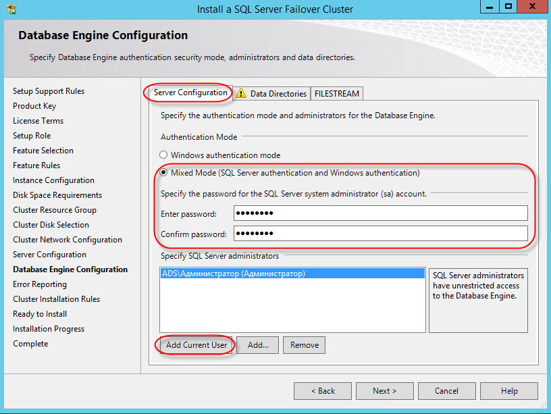The width and height of the screenshot is (551, 414).
Task: Cancel the failover cluster installation
Action: (446, 391)
